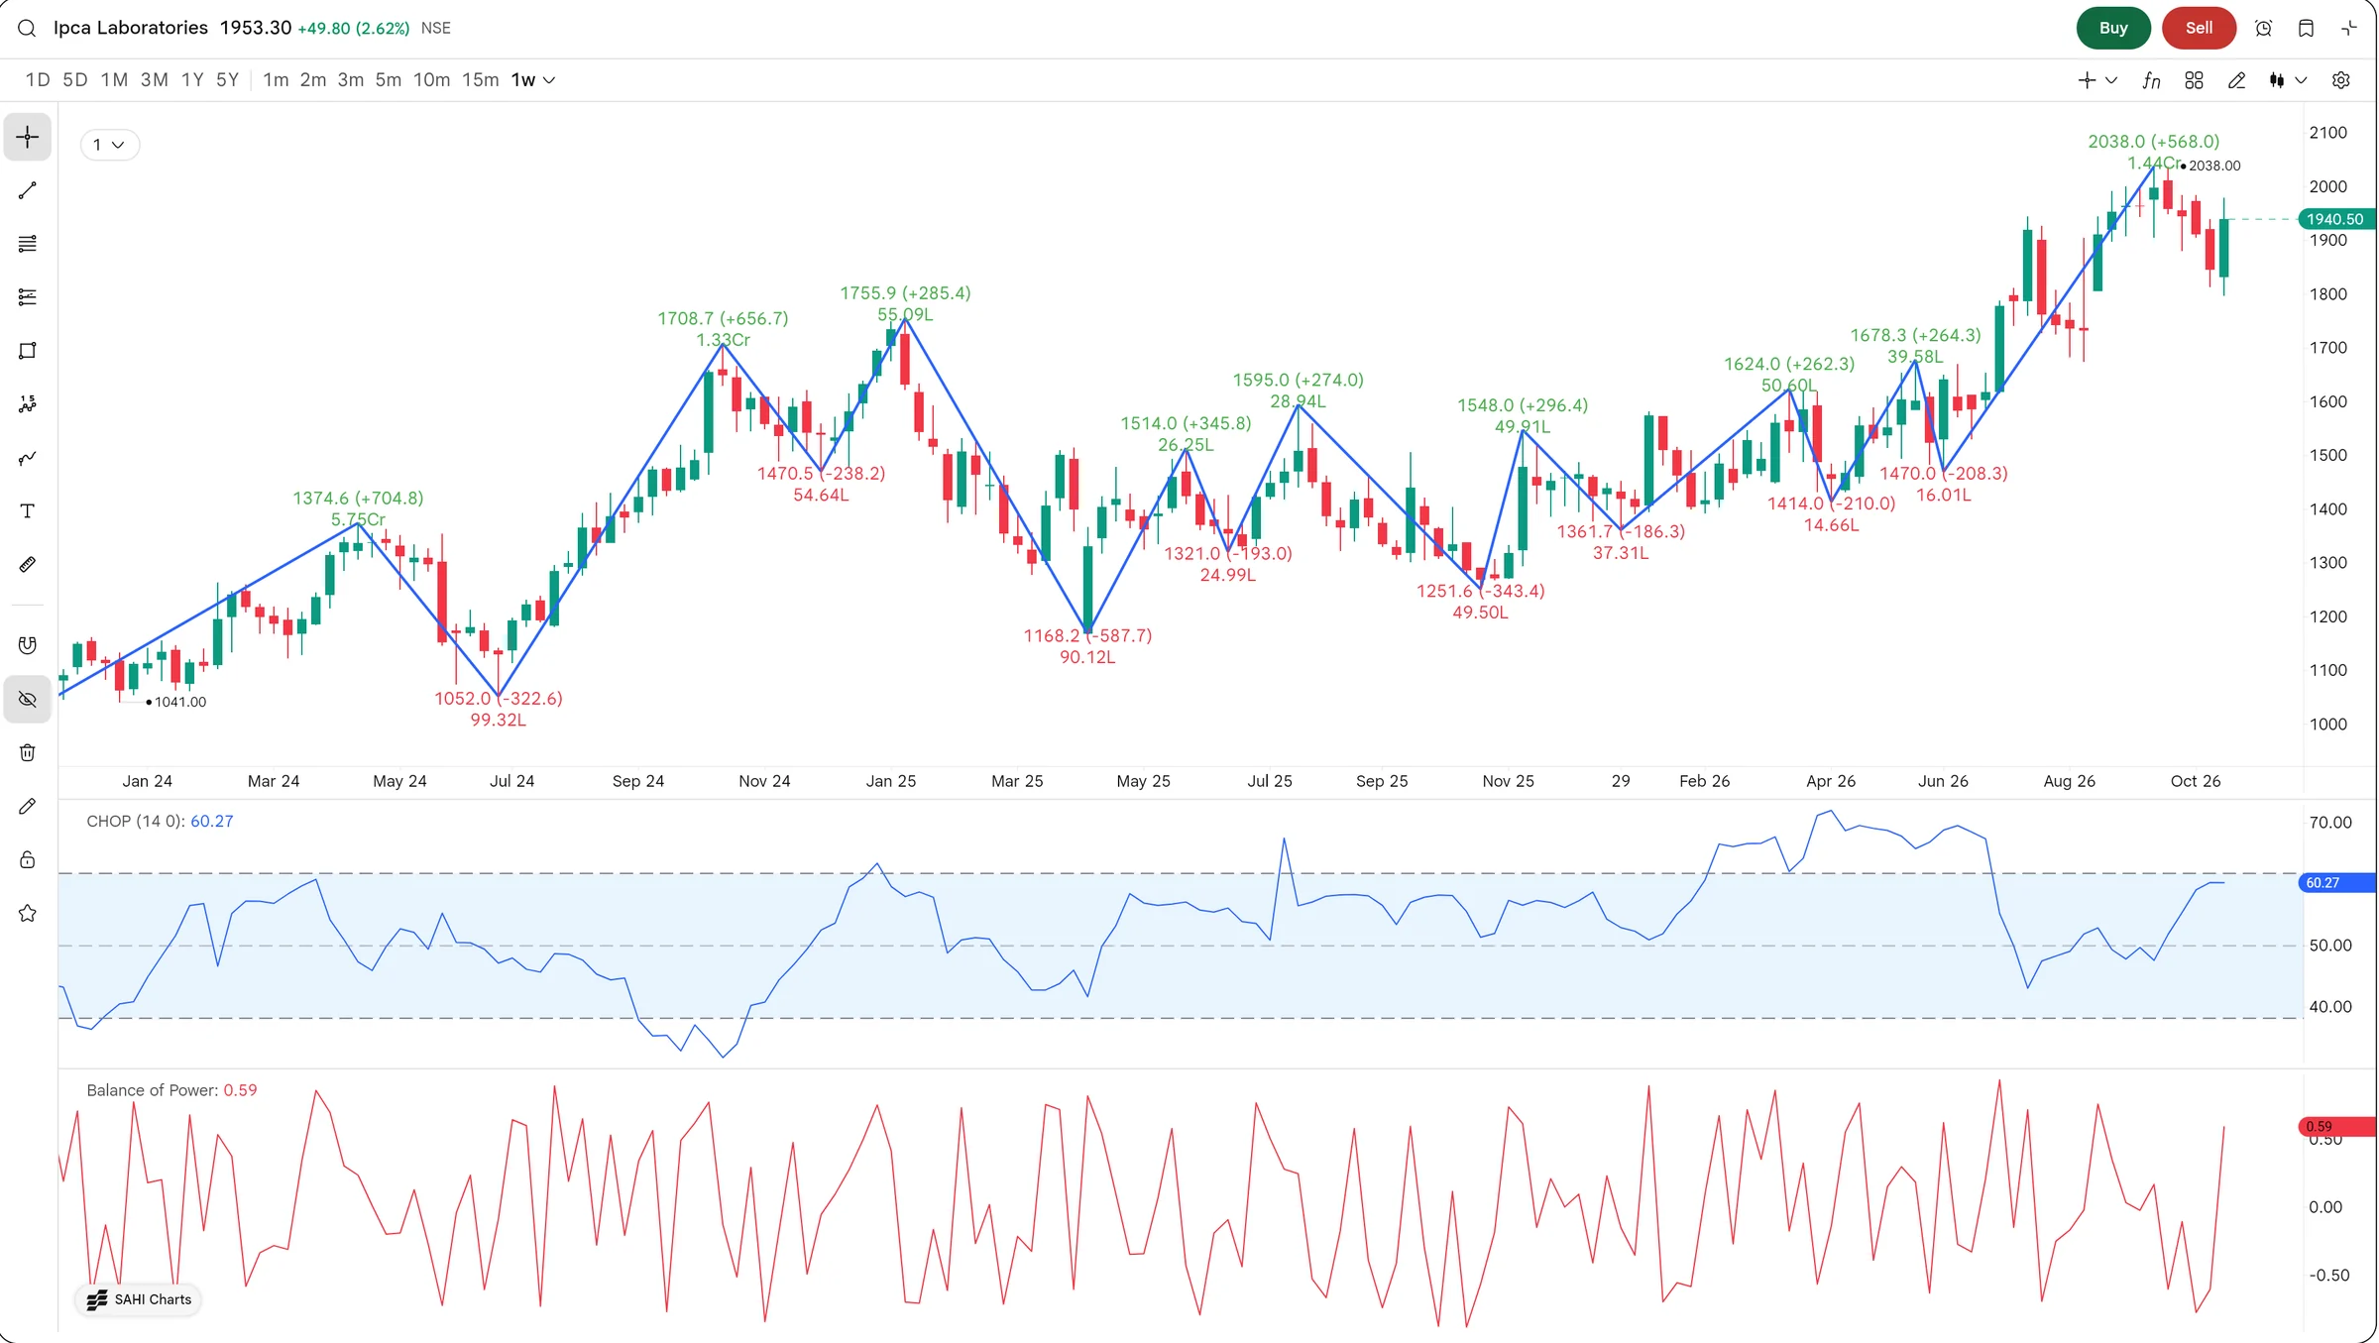Image resolution: width=2379 pixels, height=1343 pixels.
Task: Toggle hide all drawings eye icon
Action: (28, 700)
